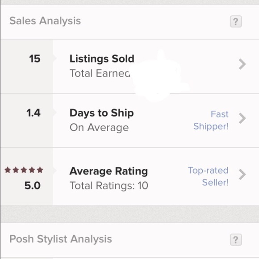Expand the Average Rating chevron arrow

[x=242, y=175]
